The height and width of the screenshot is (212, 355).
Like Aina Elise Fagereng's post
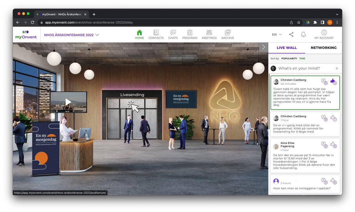click(x=333, y=144)
